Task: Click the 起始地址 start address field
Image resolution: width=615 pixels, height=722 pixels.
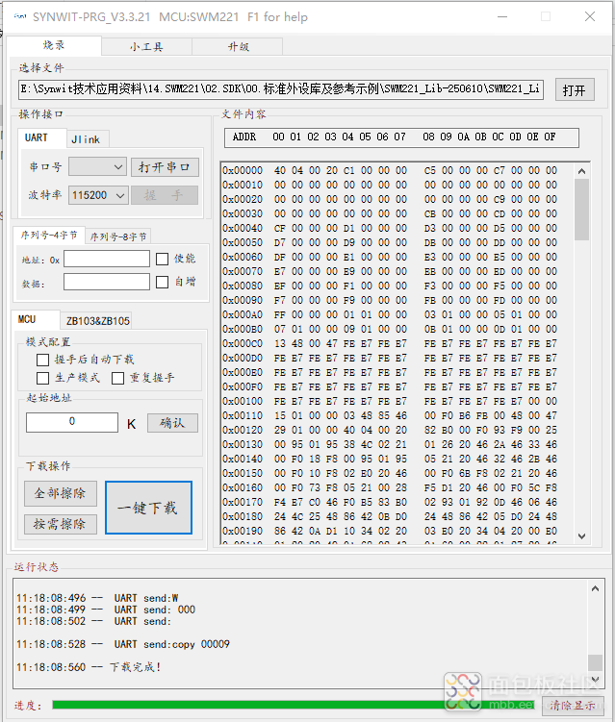Action: tap(72, 422)
